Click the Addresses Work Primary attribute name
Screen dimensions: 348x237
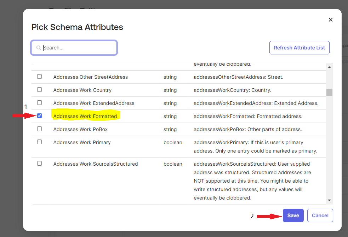pos(82,142)
